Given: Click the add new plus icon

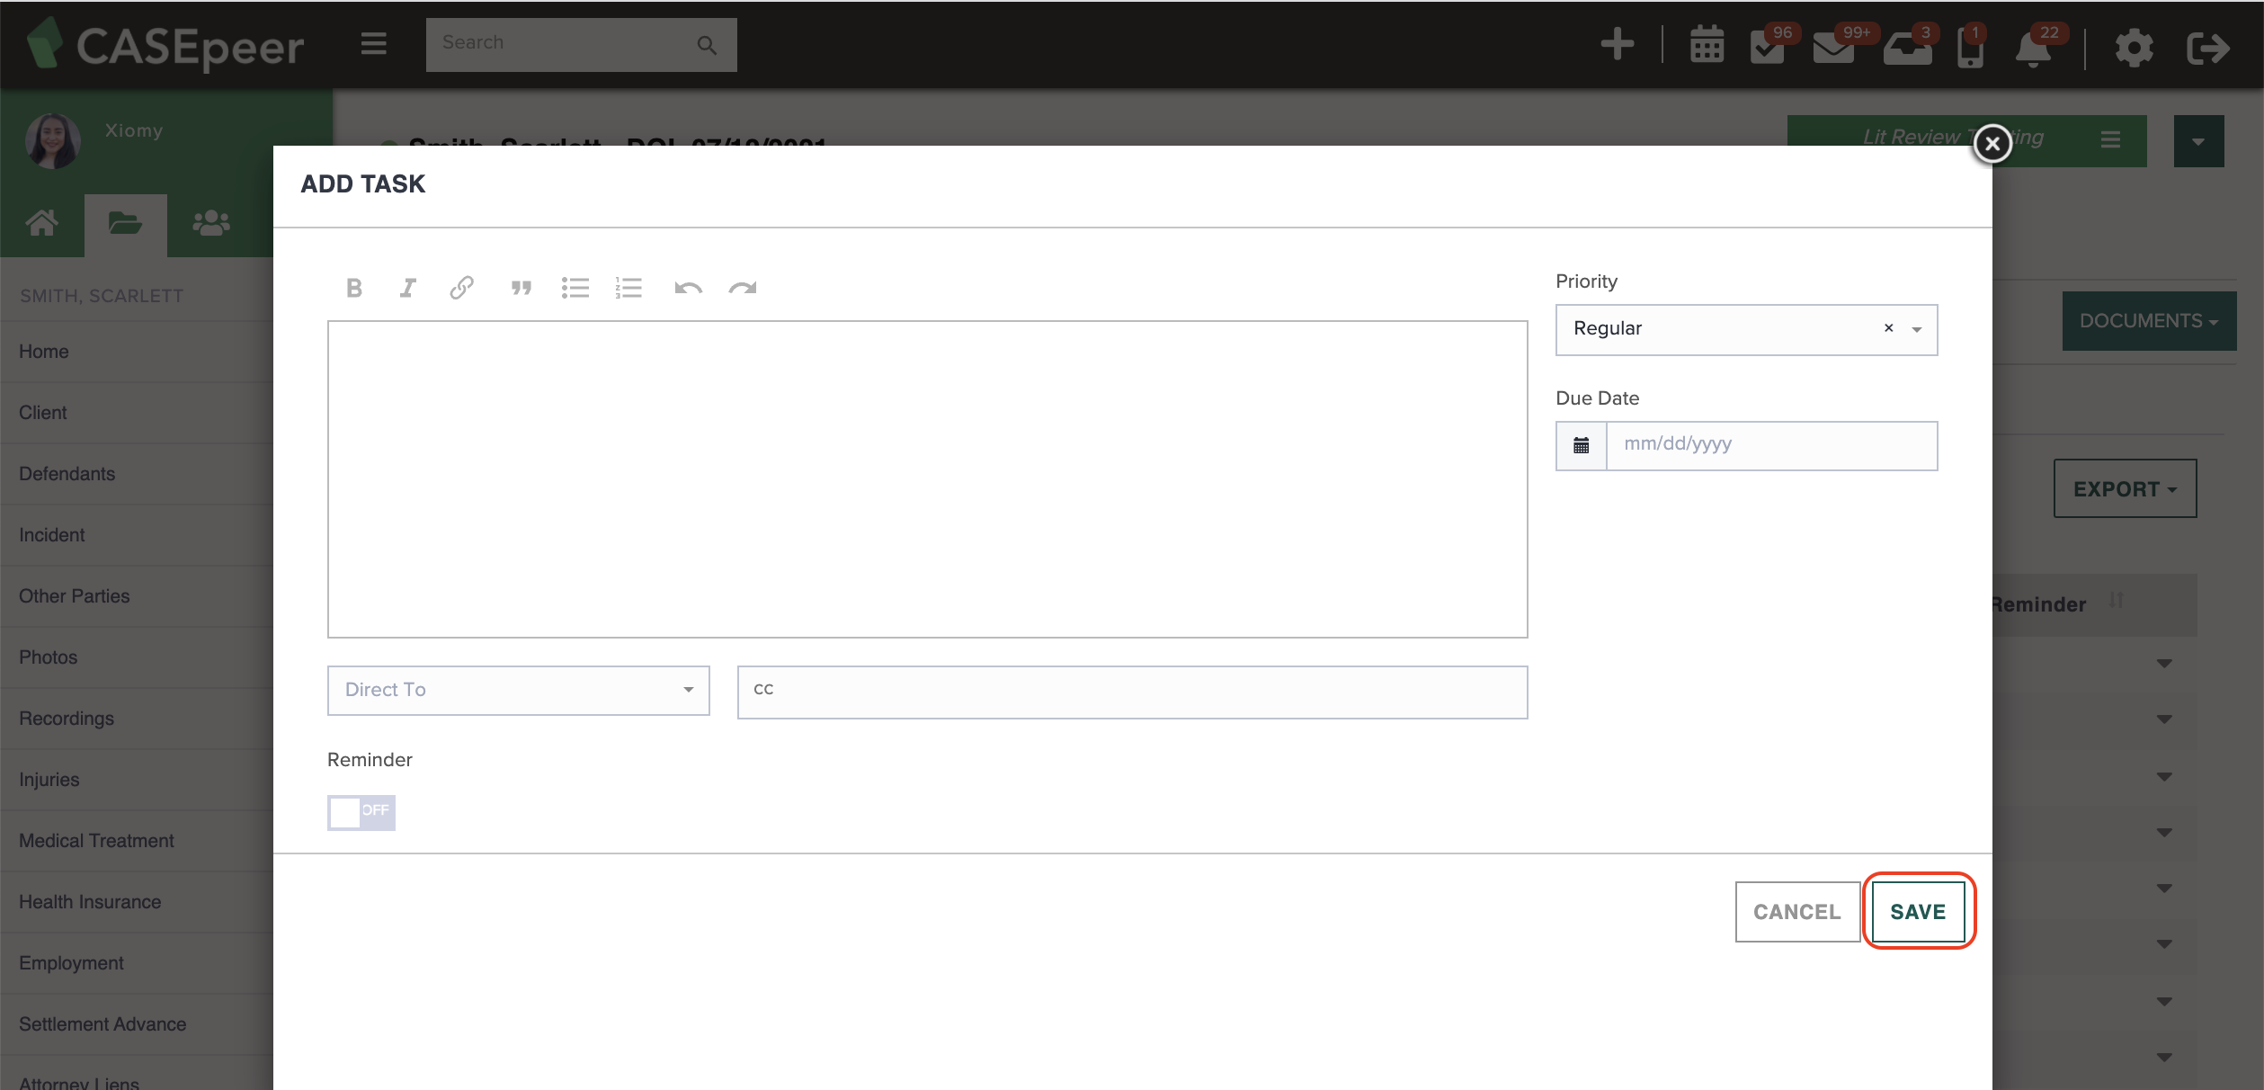Looking at the screenshot, I should tap(1617, 43).
